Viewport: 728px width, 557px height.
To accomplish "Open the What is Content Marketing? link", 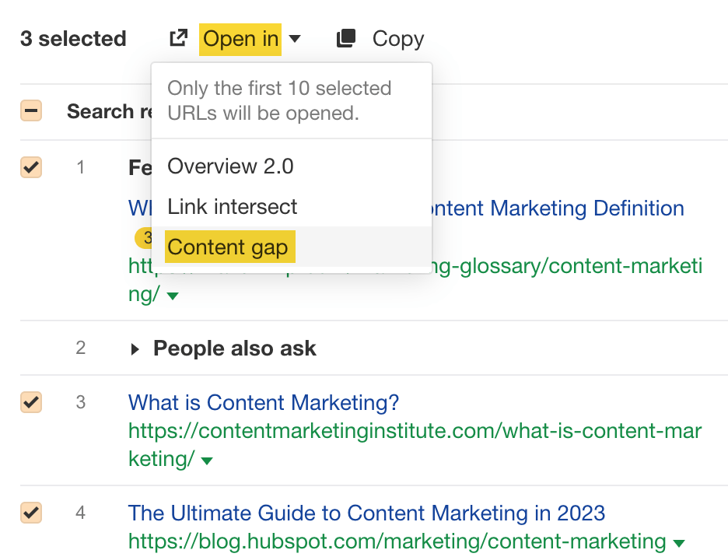I will pos(263,403).
